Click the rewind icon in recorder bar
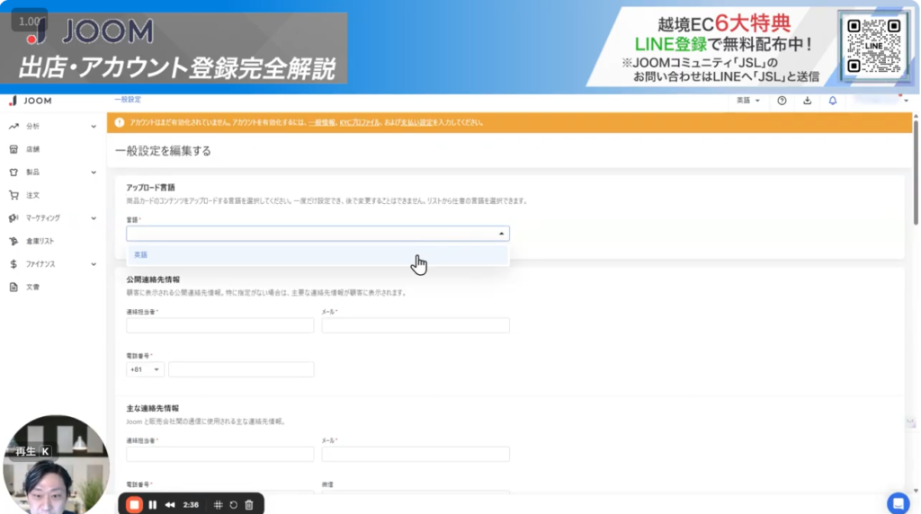Viewport: 921px width, 514px height. click(169, 504)
